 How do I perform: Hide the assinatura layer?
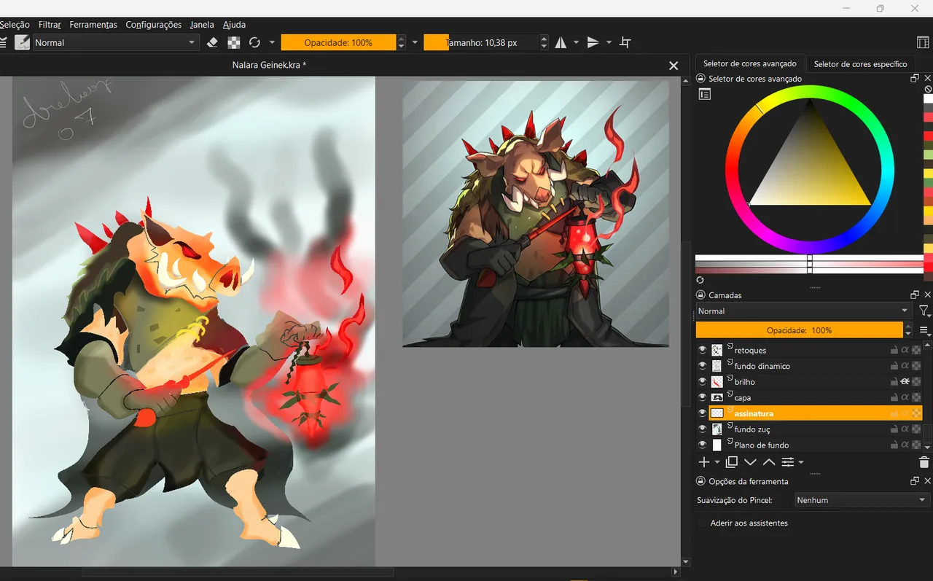(x=703, y=413)
